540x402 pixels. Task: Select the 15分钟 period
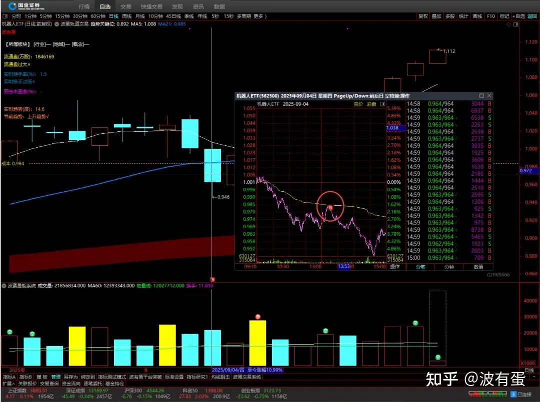point(62,16)
